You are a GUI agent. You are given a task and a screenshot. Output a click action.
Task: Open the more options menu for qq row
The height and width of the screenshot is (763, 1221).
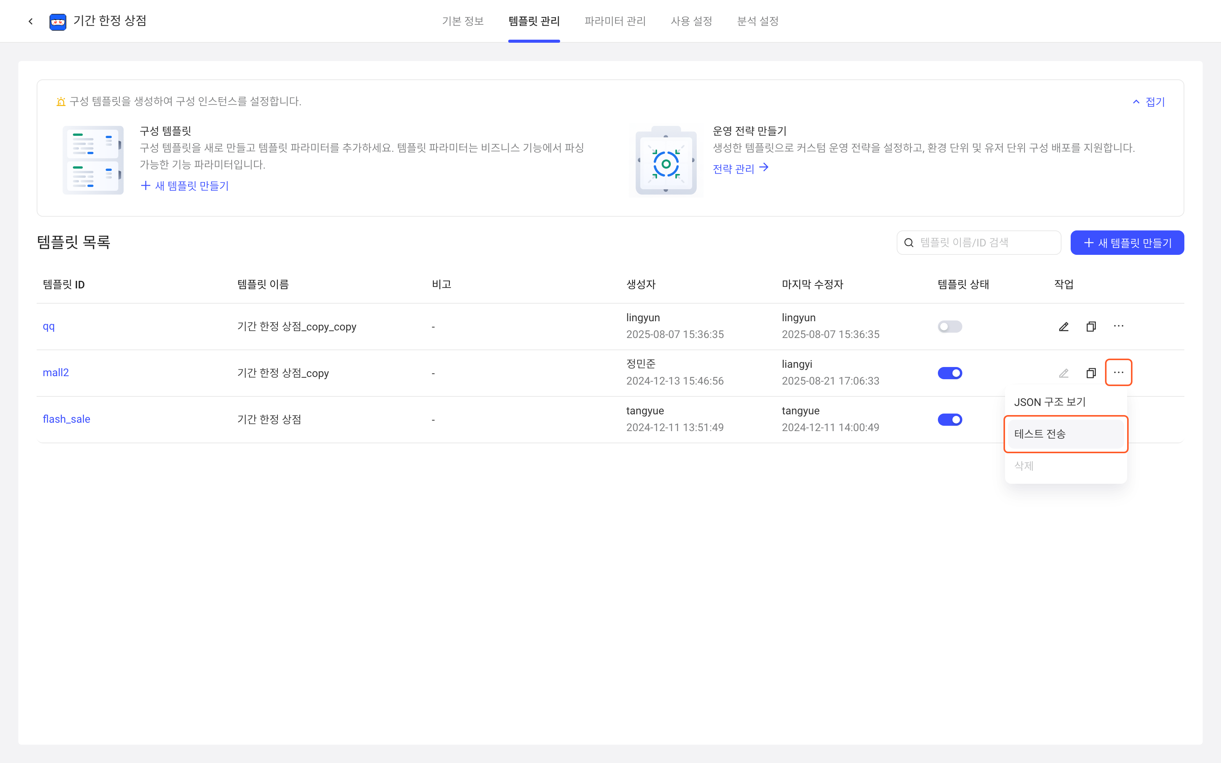coord(1119,326)
